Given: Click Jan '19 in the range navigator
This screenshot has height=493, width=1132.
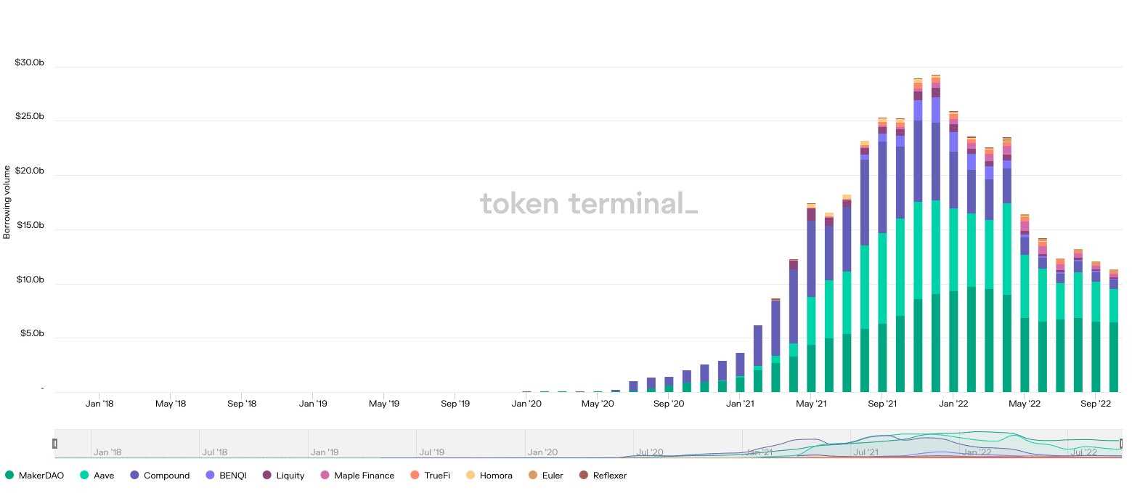Looking at the screenshot, I should 325,452.
